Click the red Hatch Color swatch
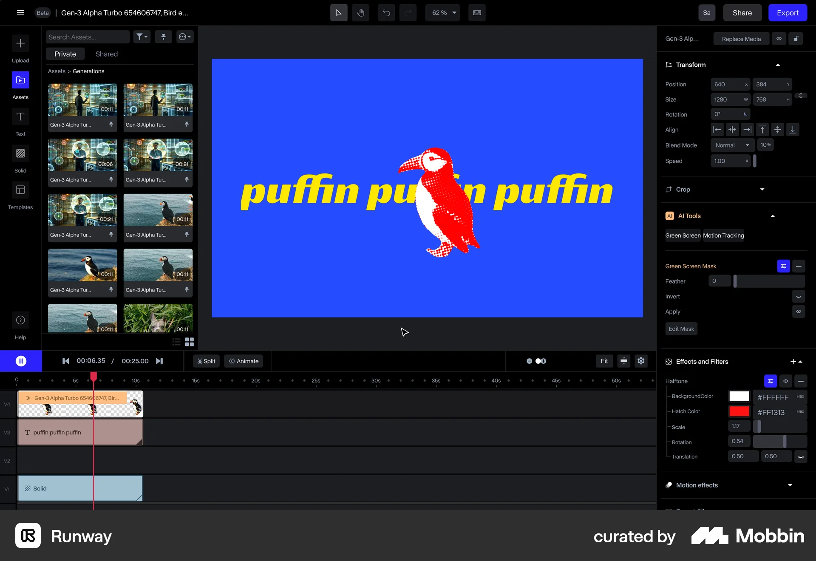 click(x=739, y=411)
